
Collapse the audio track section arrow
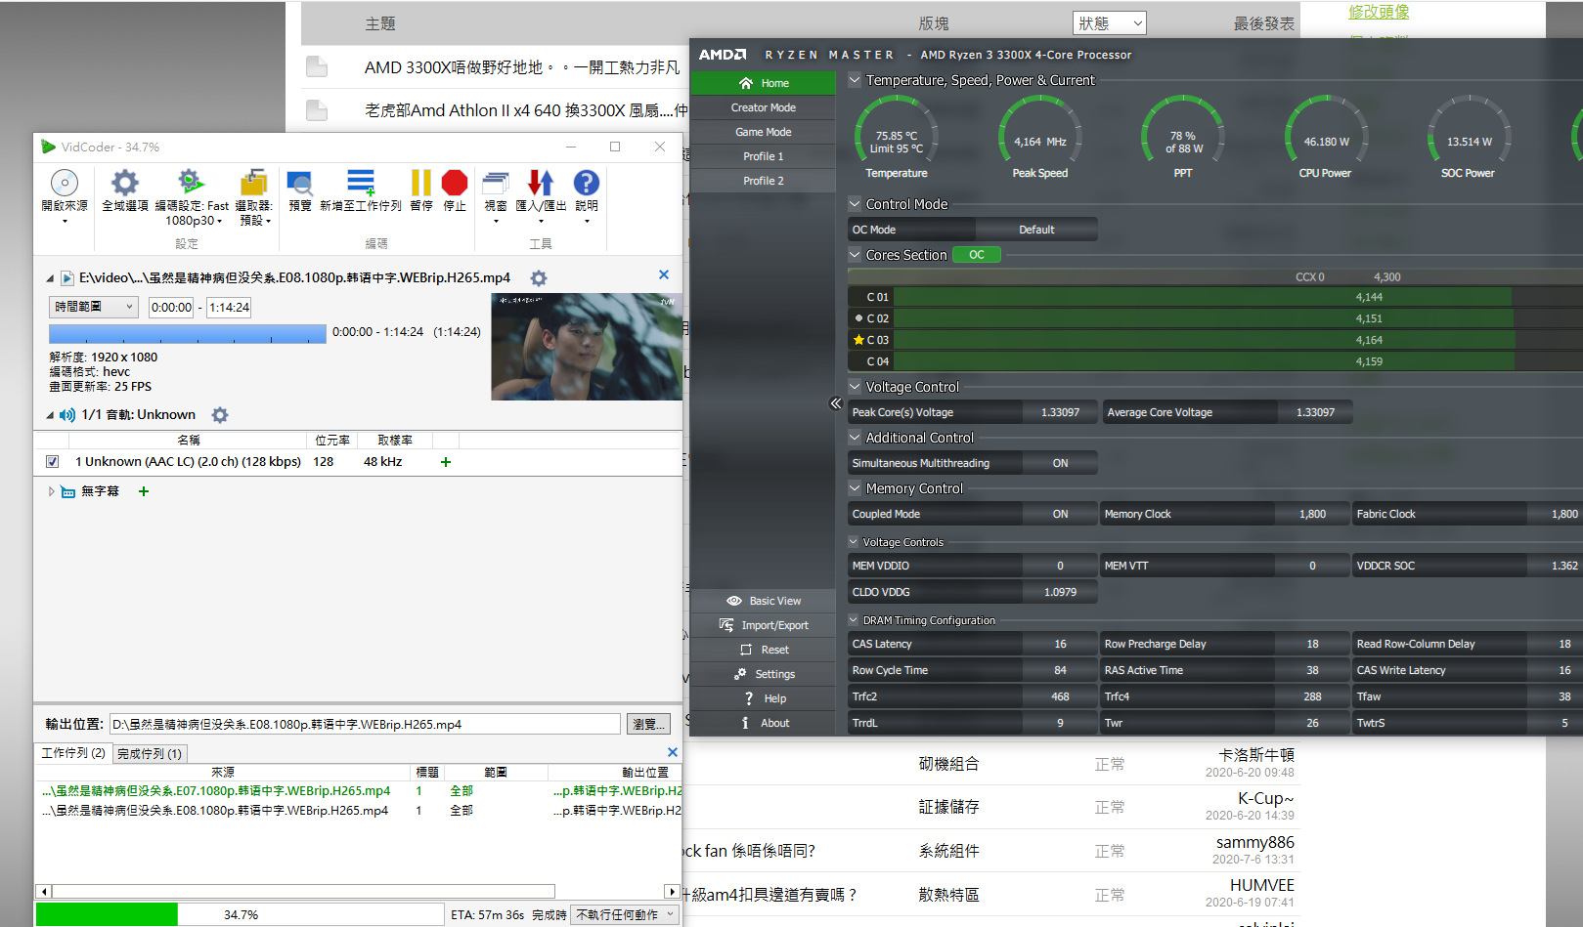pos(50,415)
